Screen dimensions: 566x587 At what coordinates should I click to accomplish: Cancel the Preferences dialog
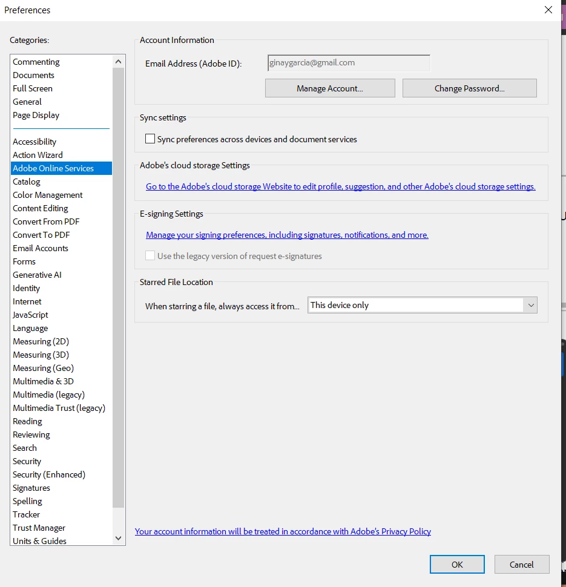coord(522,564)
